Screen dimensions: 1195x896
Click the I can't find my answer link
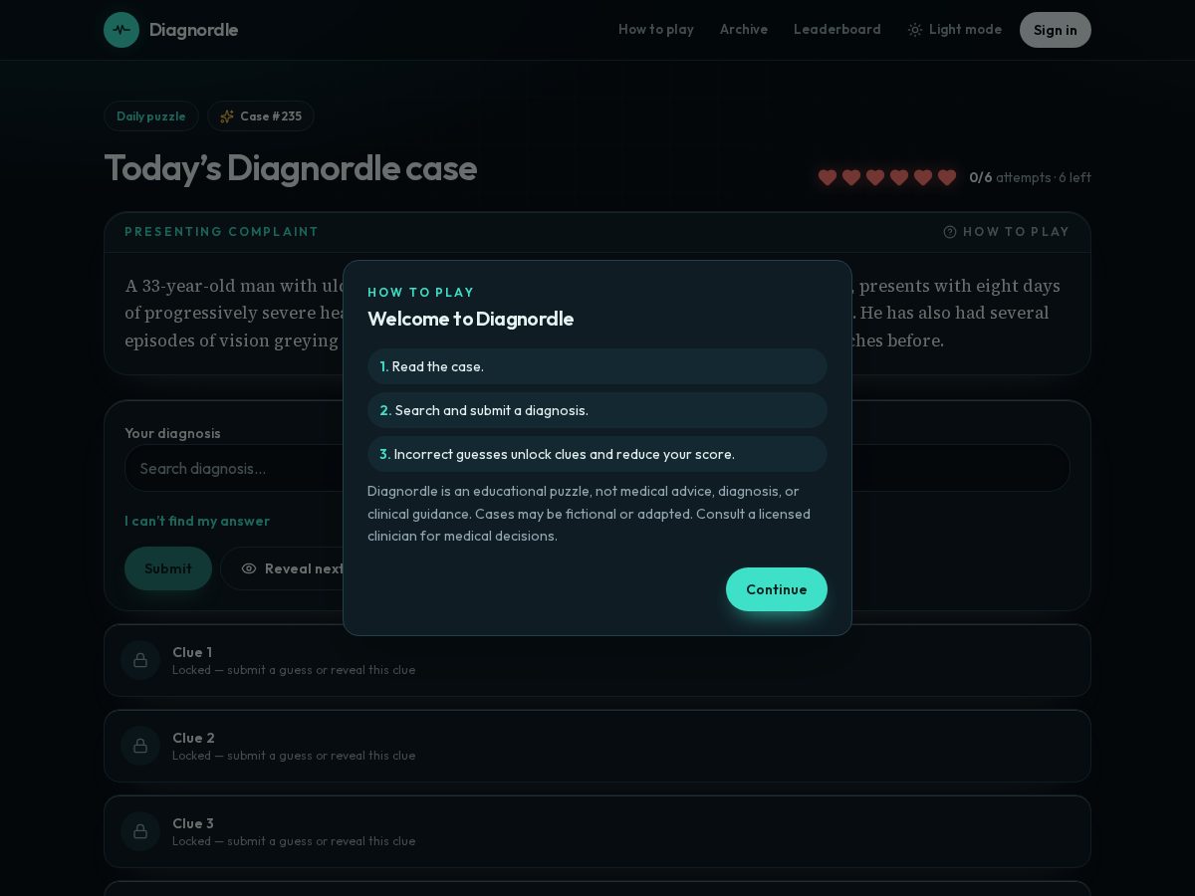click(197, 521)
